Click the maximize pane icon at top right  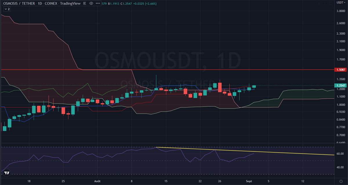click(x=331, y=3)
